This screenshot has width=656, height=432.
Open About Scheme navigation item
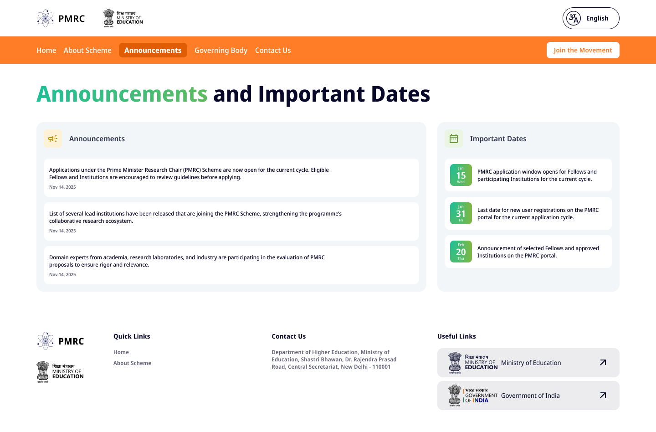click(x=87, y=50)
